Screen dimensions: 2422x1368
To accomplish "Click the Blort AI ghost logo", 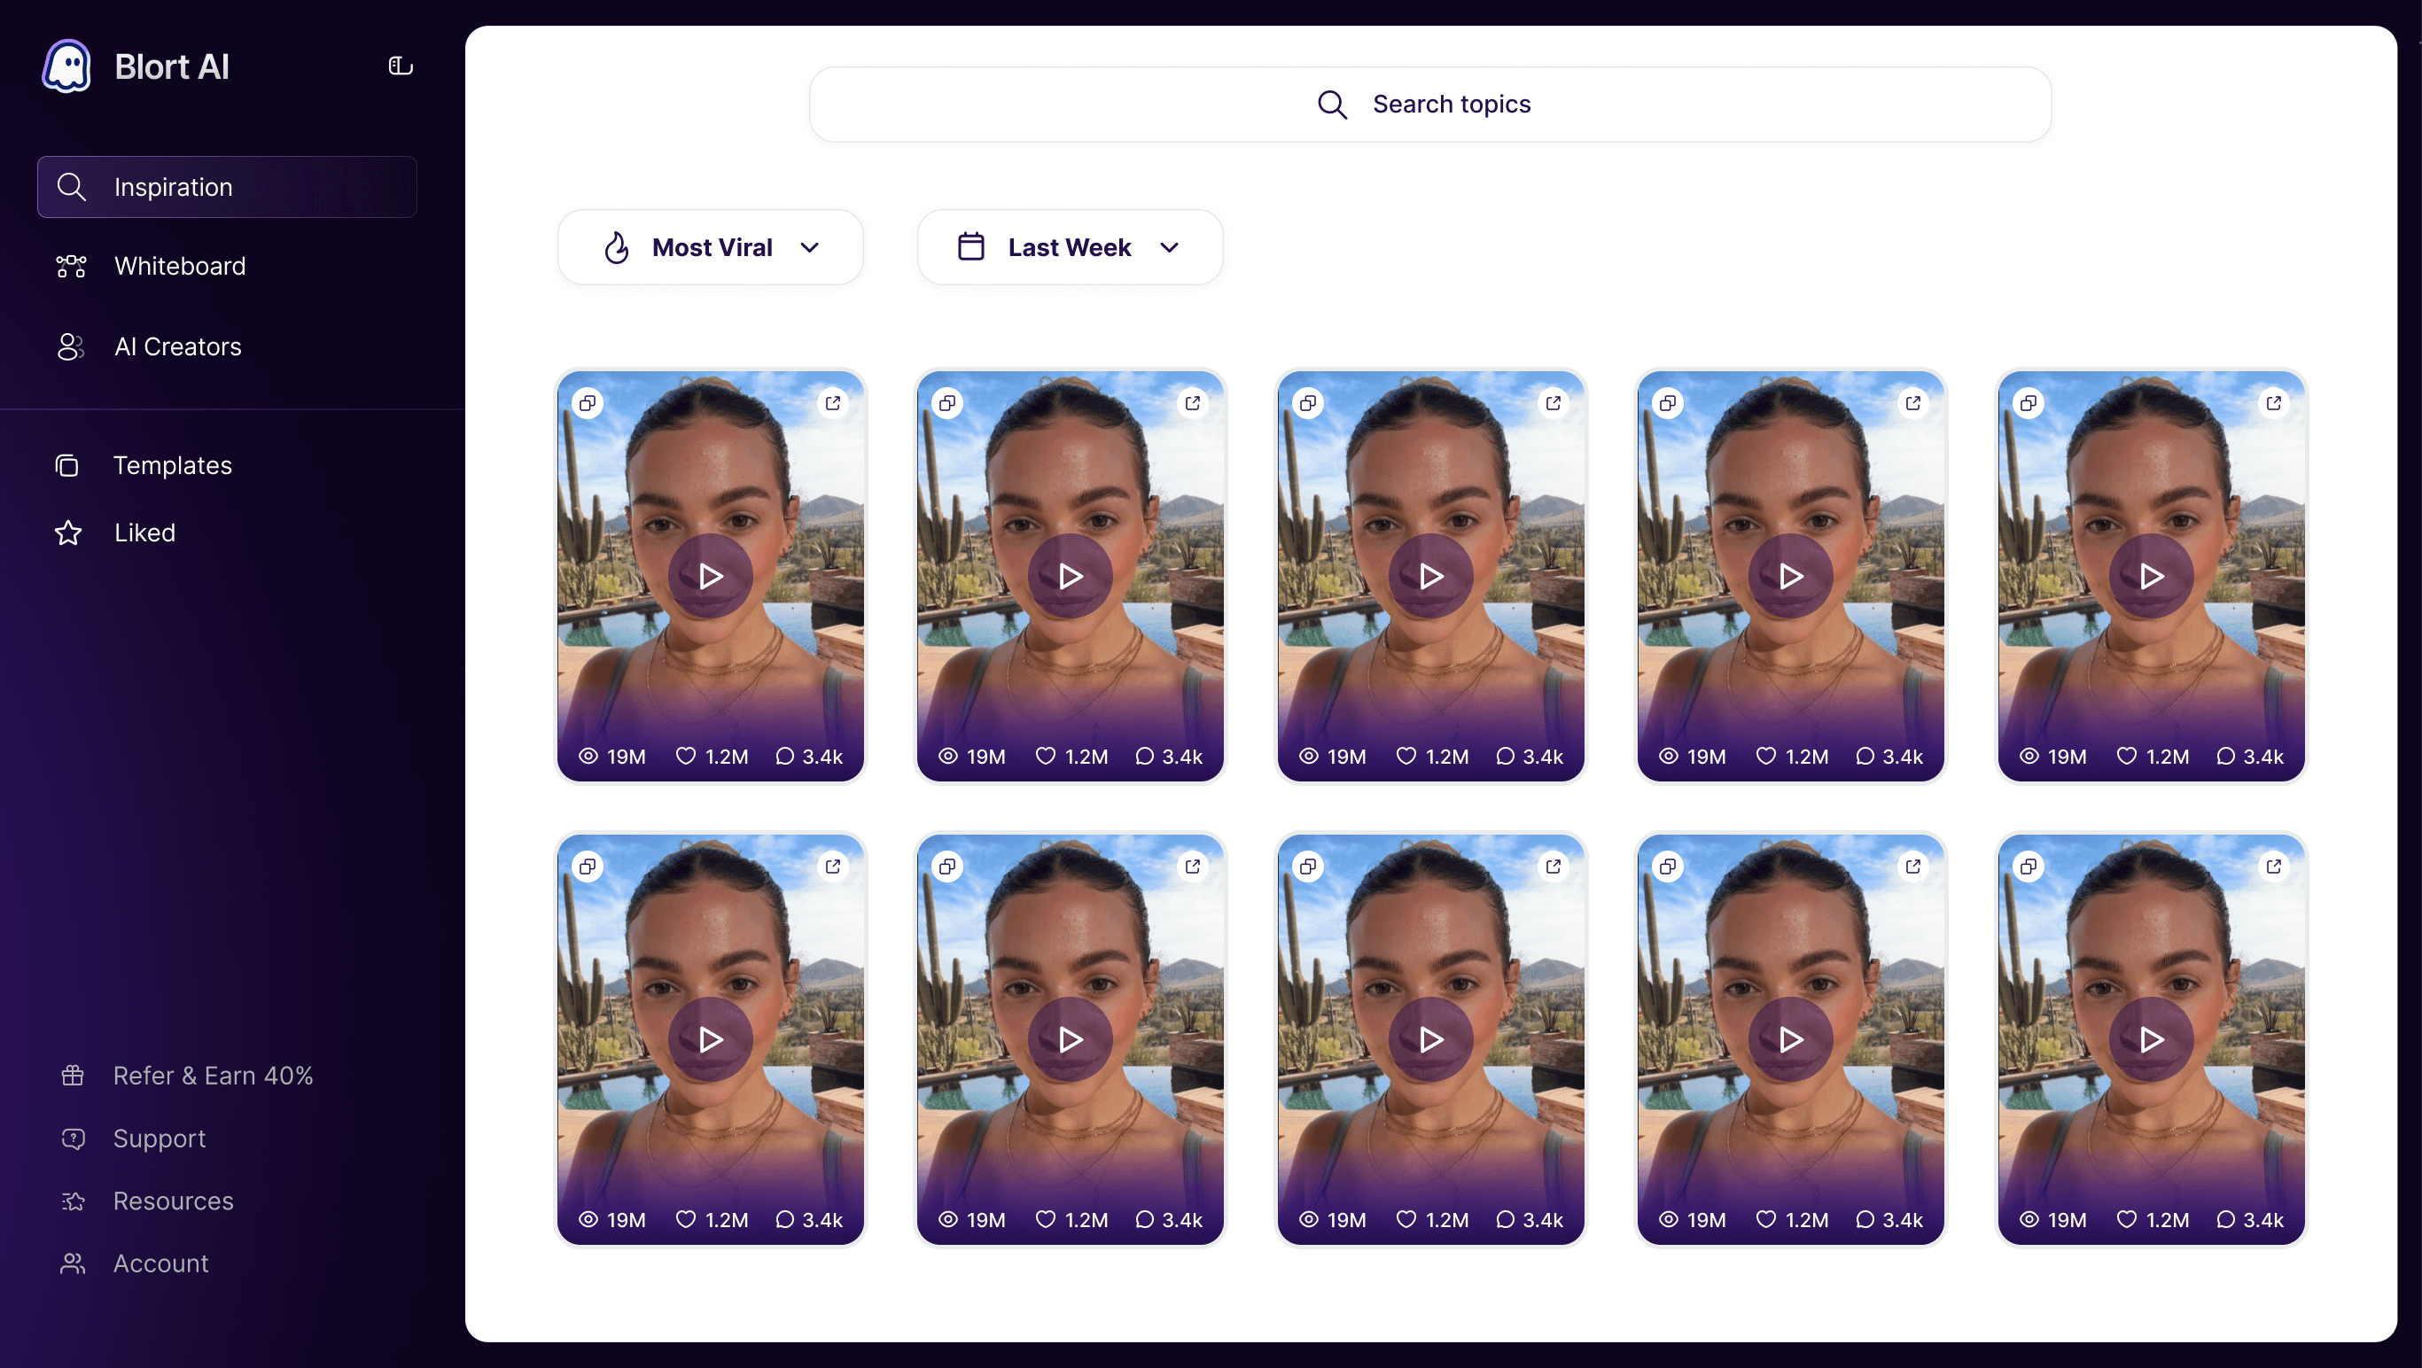I will (x=66, y=65).
